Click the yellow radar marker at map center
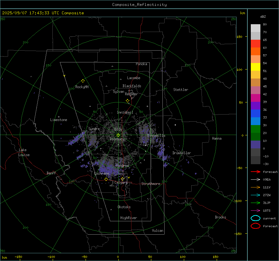This screenshot has height=261, width=279. tap(118, 135)
